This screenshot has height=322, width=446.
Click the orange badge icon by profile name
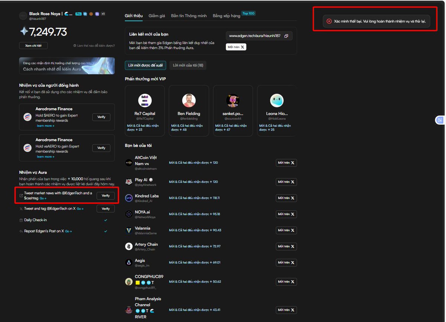[x=91, y=14]
